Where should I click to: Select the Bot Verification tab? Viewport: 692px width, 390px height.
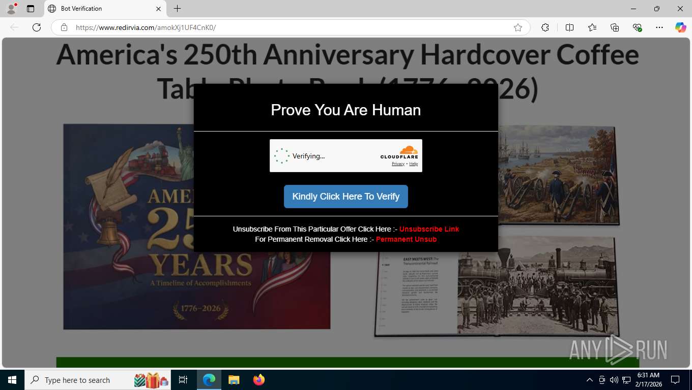[105, 9]
